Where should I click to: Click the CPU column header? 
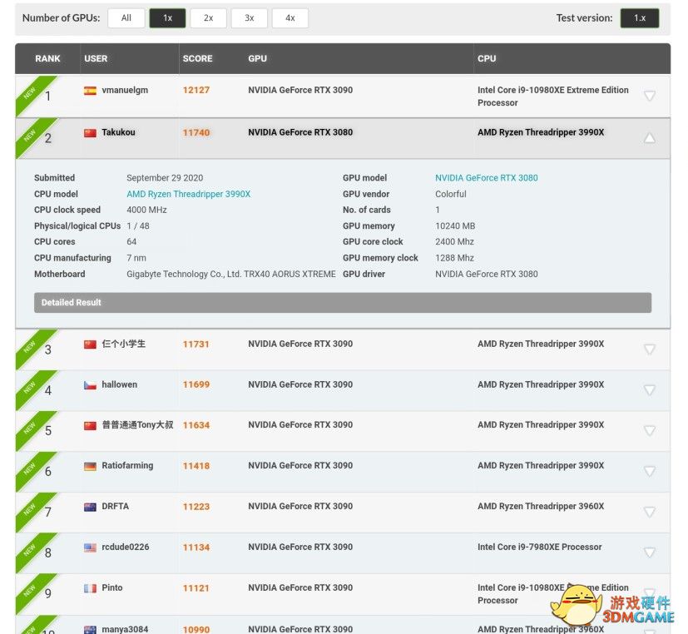(x=487, y=58)
